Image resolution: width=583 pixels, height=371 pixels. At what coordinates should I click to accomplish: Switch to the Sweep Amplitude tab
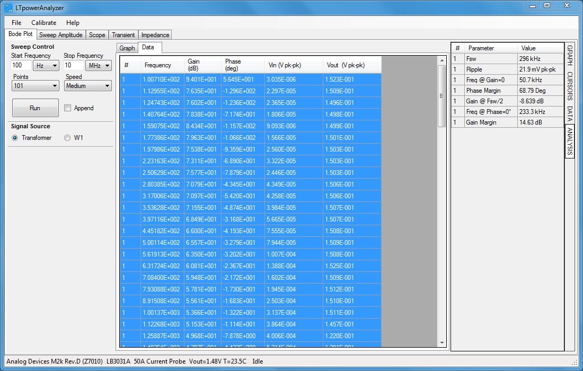tap(61, 35)
